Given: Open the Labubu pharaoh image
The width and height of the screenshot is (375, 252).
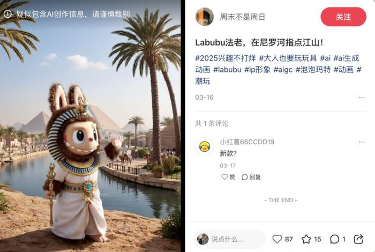Looking at the screenshot, I should click(x=91, y=126).
